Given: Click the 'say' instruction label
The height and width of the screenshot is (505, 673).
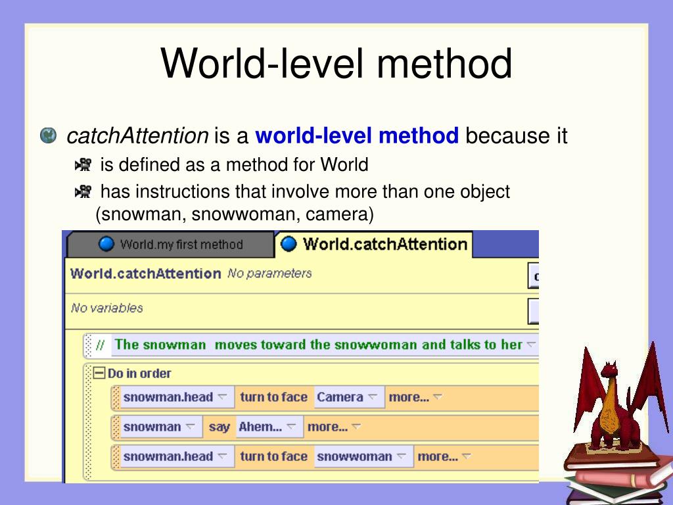Looking at the screenshot, I should coord(219,427).
